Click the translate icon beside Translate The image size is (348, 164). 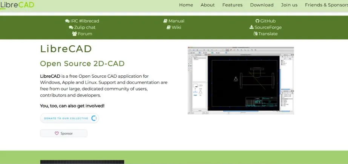coord(256,34)
